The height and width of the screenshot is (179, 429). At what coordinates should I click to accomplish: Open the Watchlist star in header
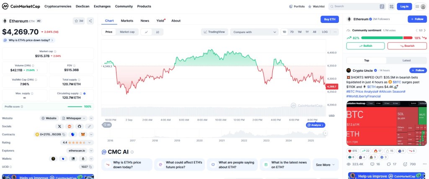click(x=316, y=7)
